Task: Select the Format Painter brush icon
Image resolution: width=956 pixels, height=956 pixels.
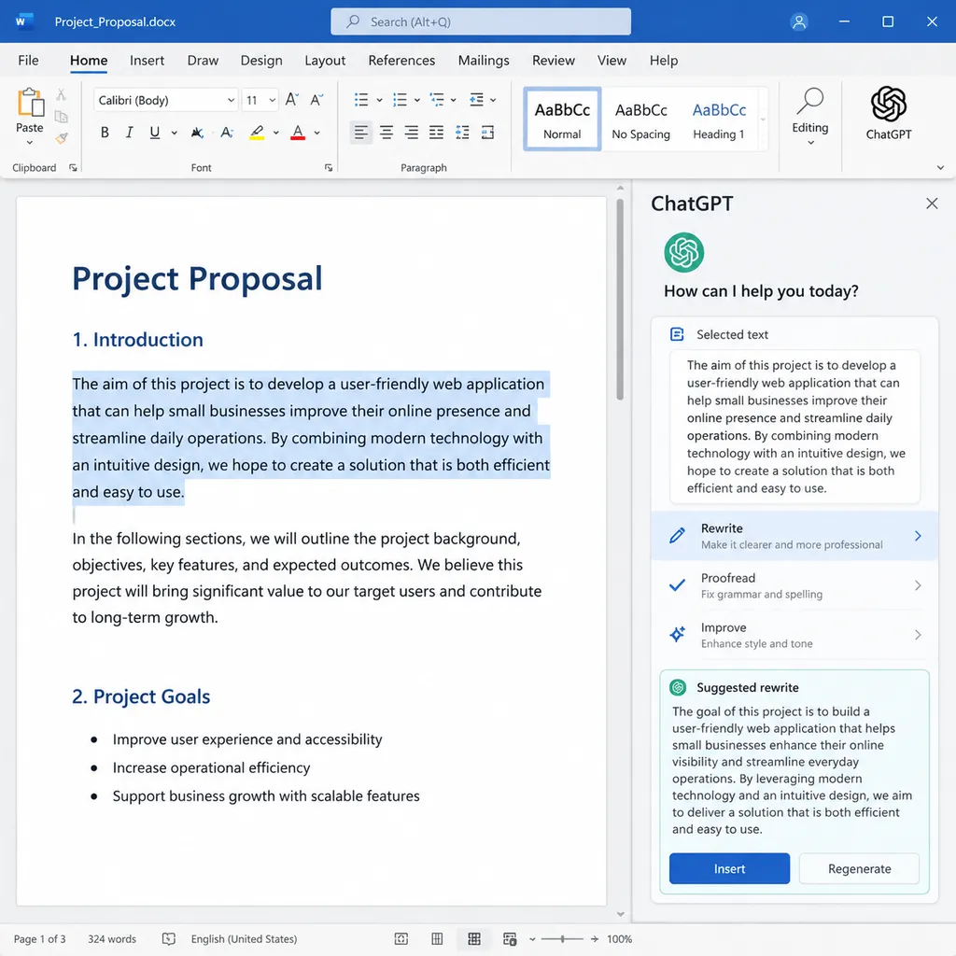Action: click(x=61, y=138)
